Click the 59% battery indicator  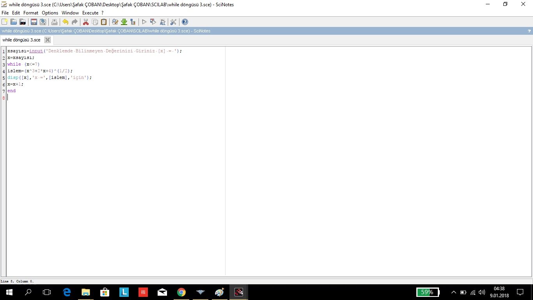(428, 292)
